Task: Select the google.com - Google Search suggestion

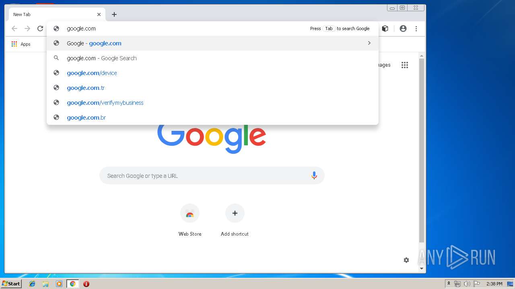Action: 212,58
